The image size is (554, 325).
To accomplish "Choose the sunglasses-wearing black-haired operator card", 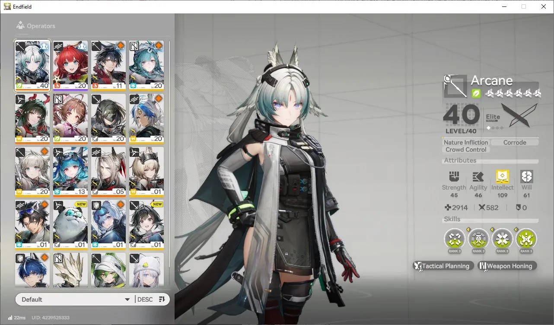I will [x=32, y=225].
